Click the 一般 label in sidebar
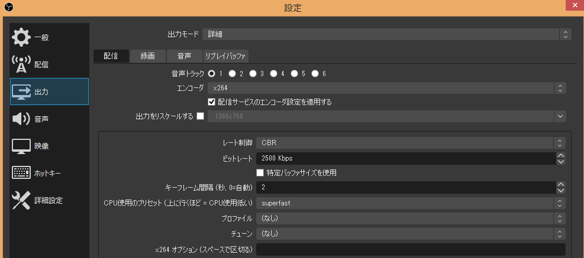Screen dimensions: 584x258 (x=41, y=38)
